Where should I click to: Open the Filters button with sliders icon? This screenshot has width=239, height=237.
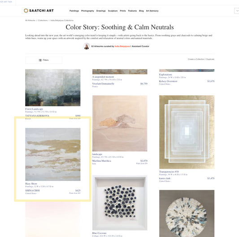[x=44, y=60]
